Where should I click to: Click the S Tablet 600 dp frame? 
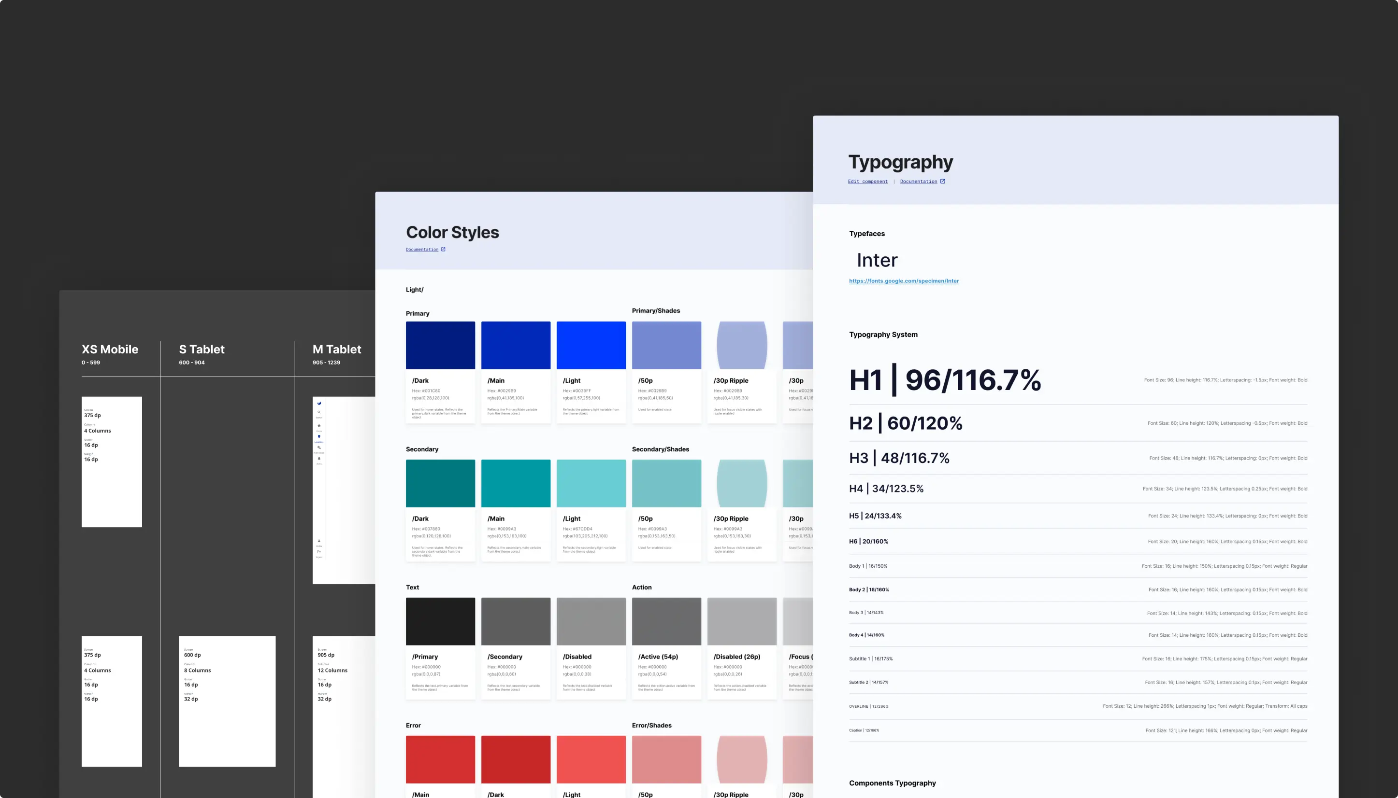[x=227, y=701]
